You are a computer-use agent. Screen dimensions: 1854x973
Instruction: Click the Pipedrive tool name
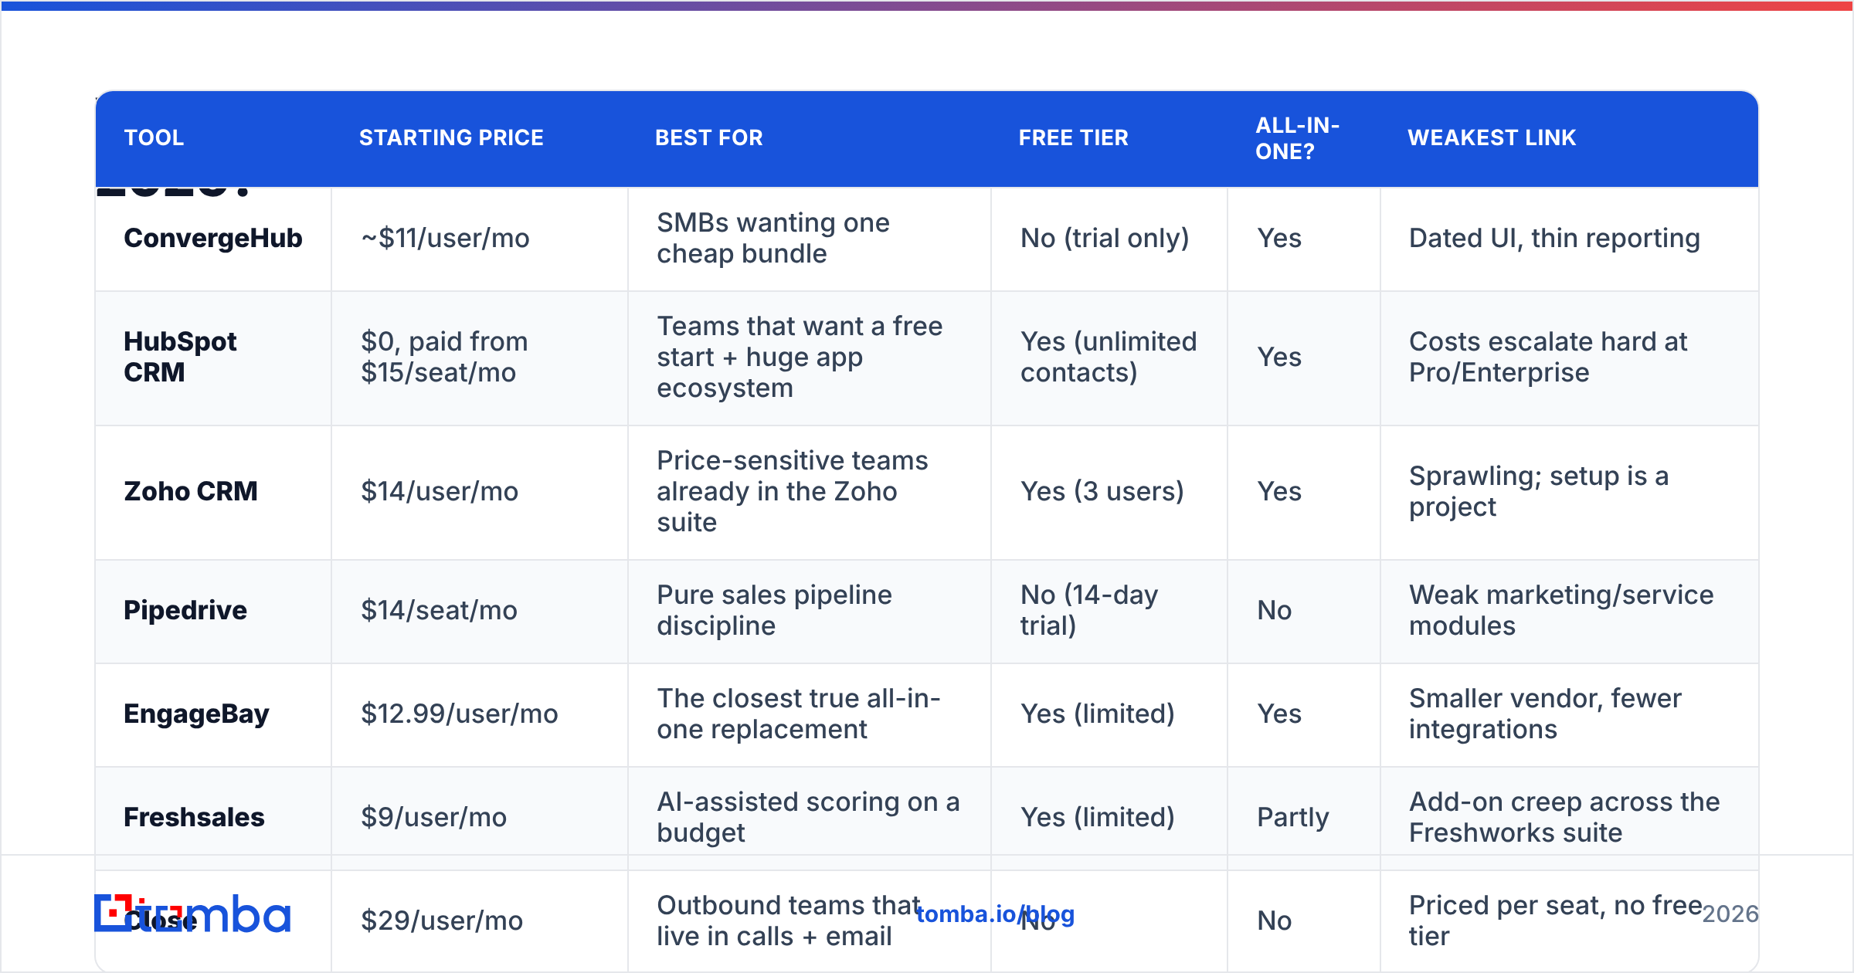pos(185,610)
